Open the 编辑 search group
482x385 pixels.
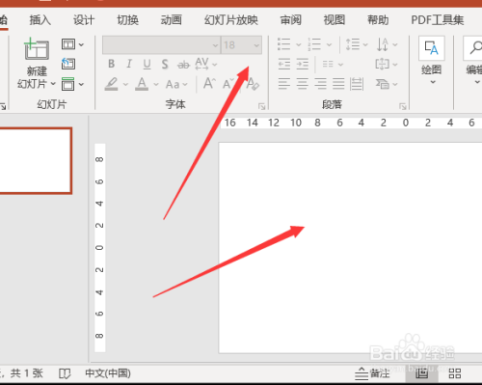[473, 60]
